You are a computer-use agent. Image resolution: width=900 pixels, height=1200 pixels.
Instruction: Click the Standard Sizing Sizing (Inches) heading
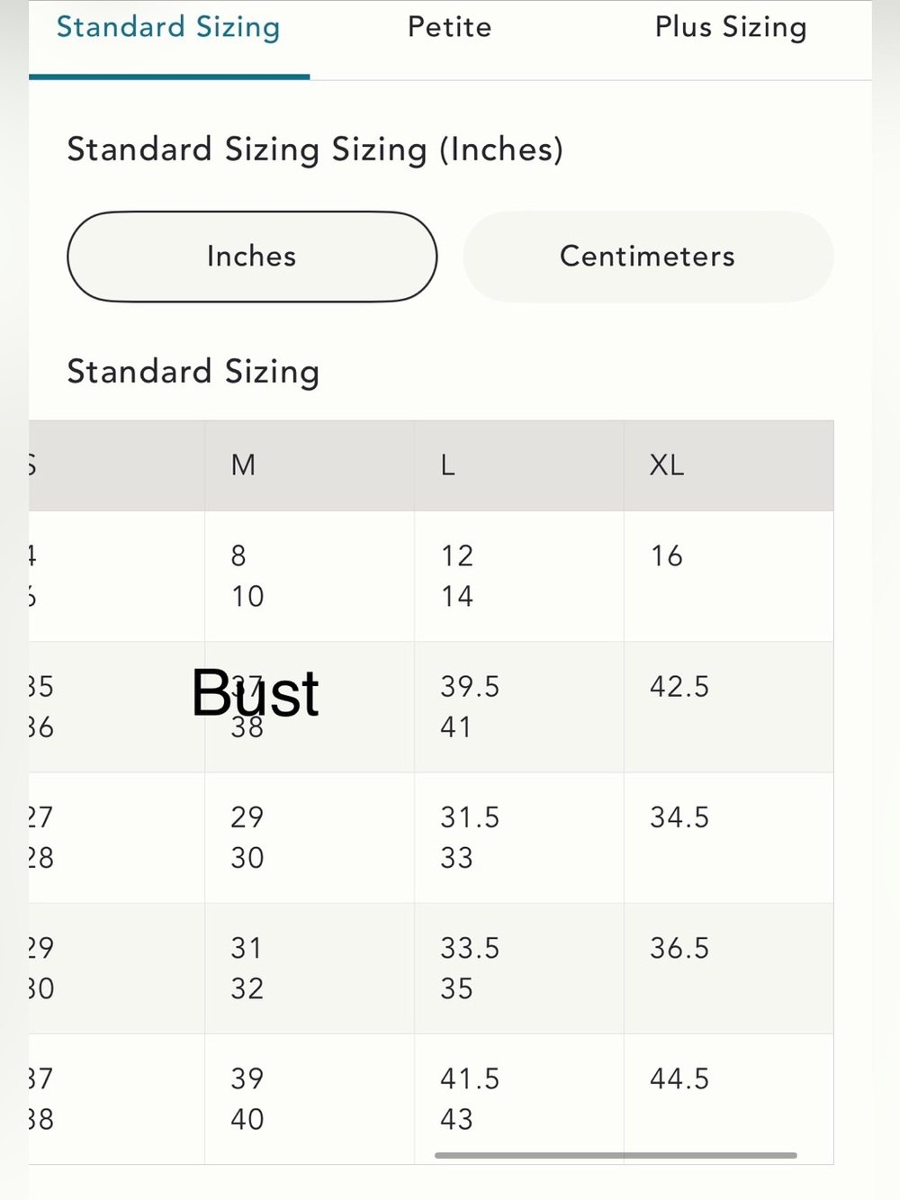pyautogui.click(x=315, y=149)
